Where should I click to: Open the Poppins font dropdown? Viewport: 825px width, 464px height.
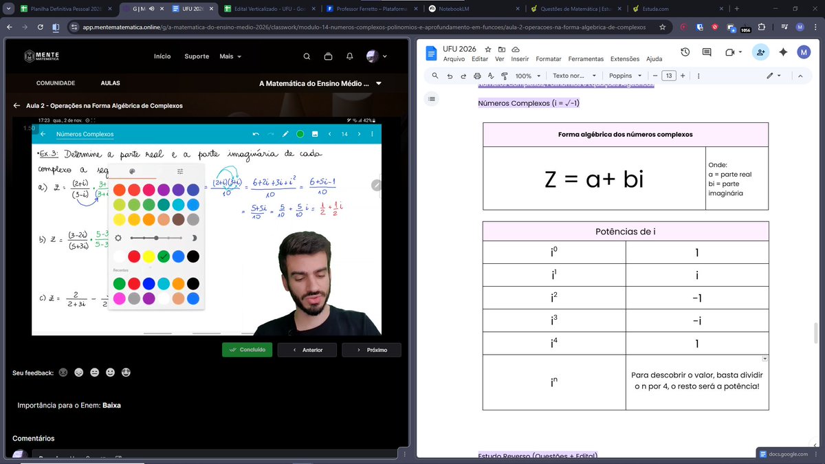click(626, 76)
